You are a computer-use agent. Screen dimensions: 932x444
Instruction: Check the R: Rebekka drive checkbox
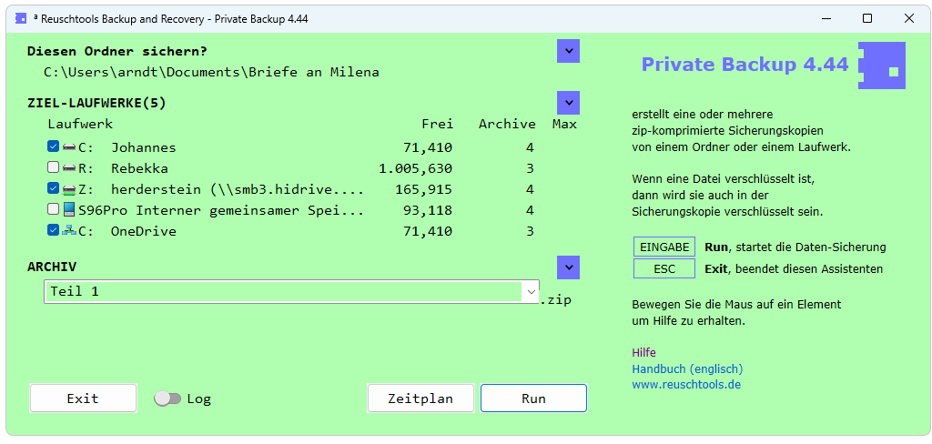click(x=53, y=167)
